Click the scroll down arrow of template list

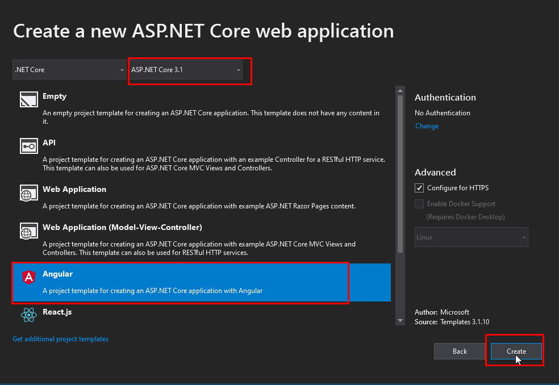pos(401,321)
